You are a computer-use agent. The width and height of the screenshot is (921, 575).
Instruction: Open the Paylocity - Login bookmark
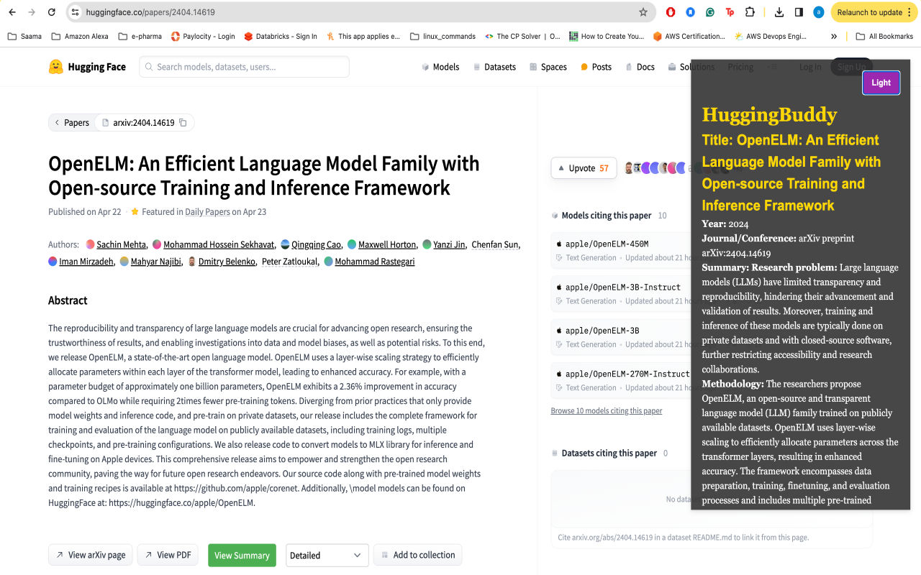[x=203, y=36]
